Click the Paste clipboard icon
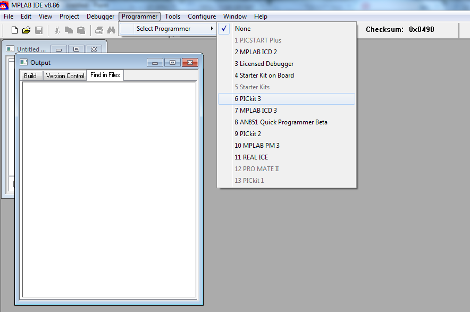The image size is (470, 312). point(81,30)
